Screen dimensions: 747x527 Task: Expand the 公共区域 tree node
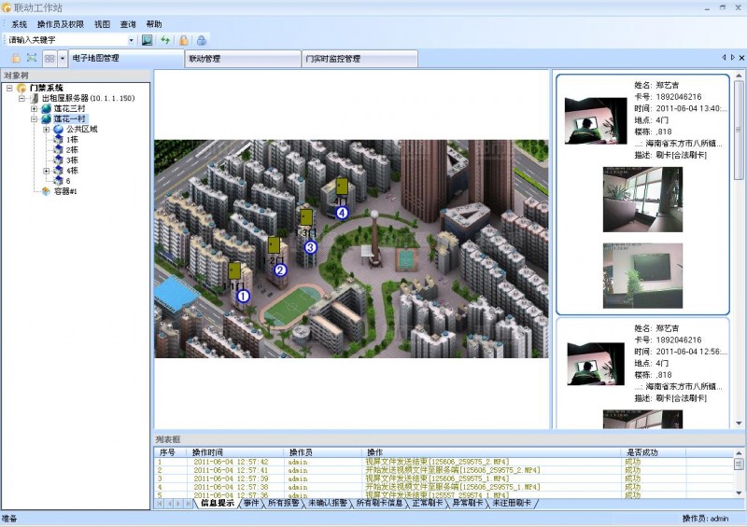(x=47, y=130)
